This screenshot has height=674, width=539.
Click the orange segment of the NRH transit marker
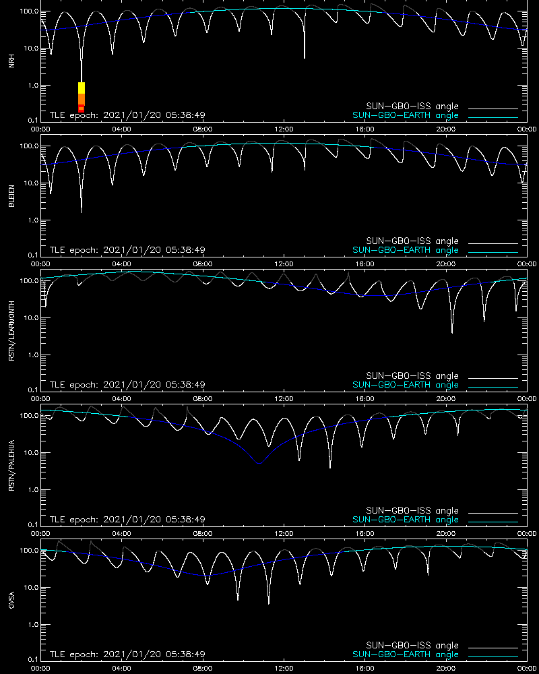tap(82, 99)
